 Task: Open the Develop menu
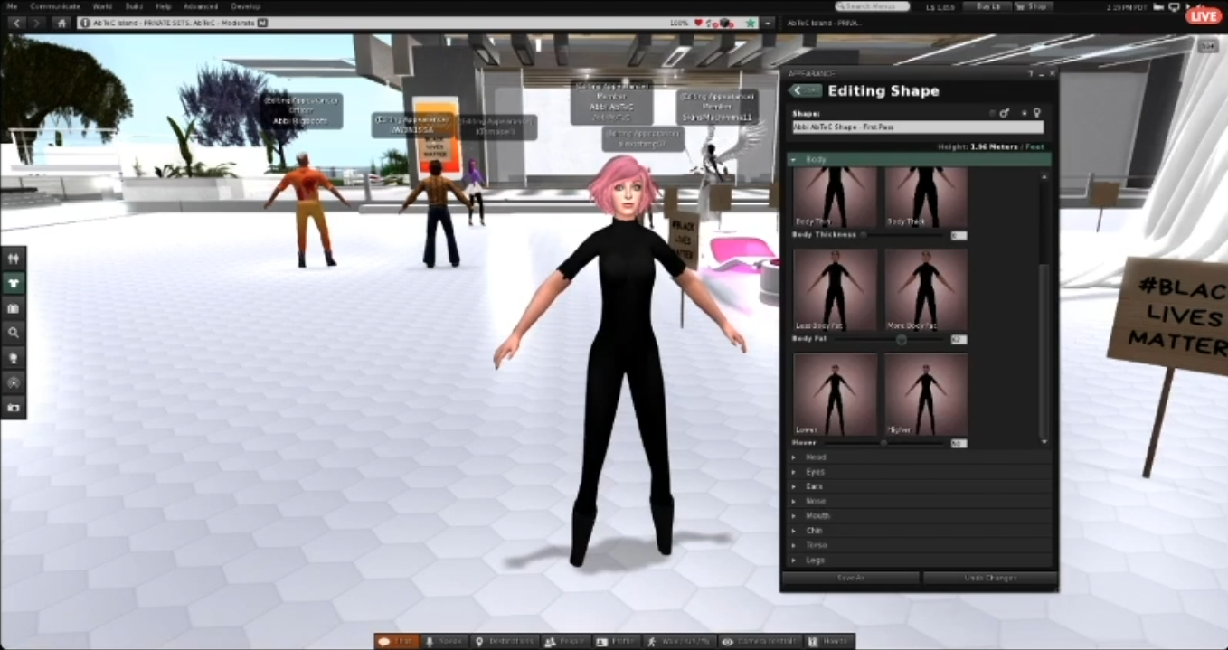(x=245, y=6)
